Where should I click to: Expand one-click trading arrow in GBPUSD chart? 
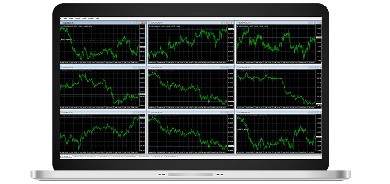[x=61, y=71]
